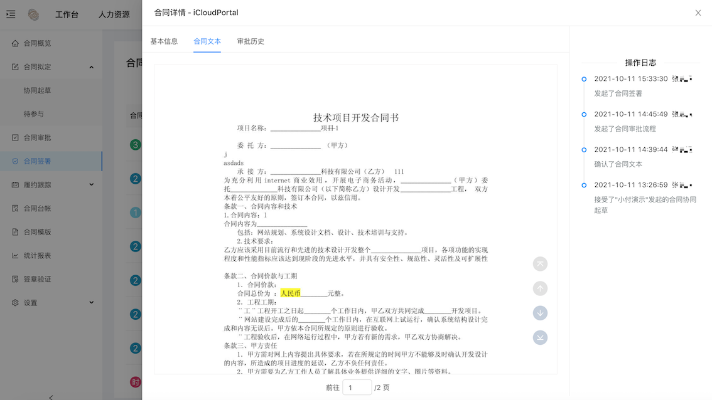Switch to the 基本信息 tab
Viewport: 712px width, 400px height.
[x=164, y=41]
